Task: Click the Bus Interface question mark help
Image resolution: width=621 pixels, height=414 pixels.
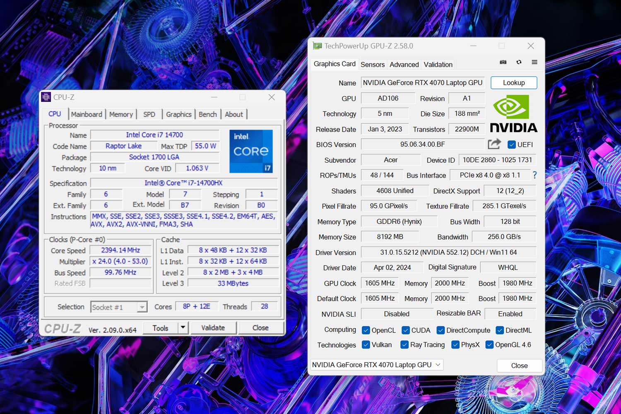Action: coord(534,175)
